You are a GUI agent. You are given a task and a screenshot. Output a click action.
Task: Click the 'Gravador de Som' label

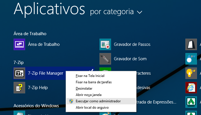[x=130, y=59]
